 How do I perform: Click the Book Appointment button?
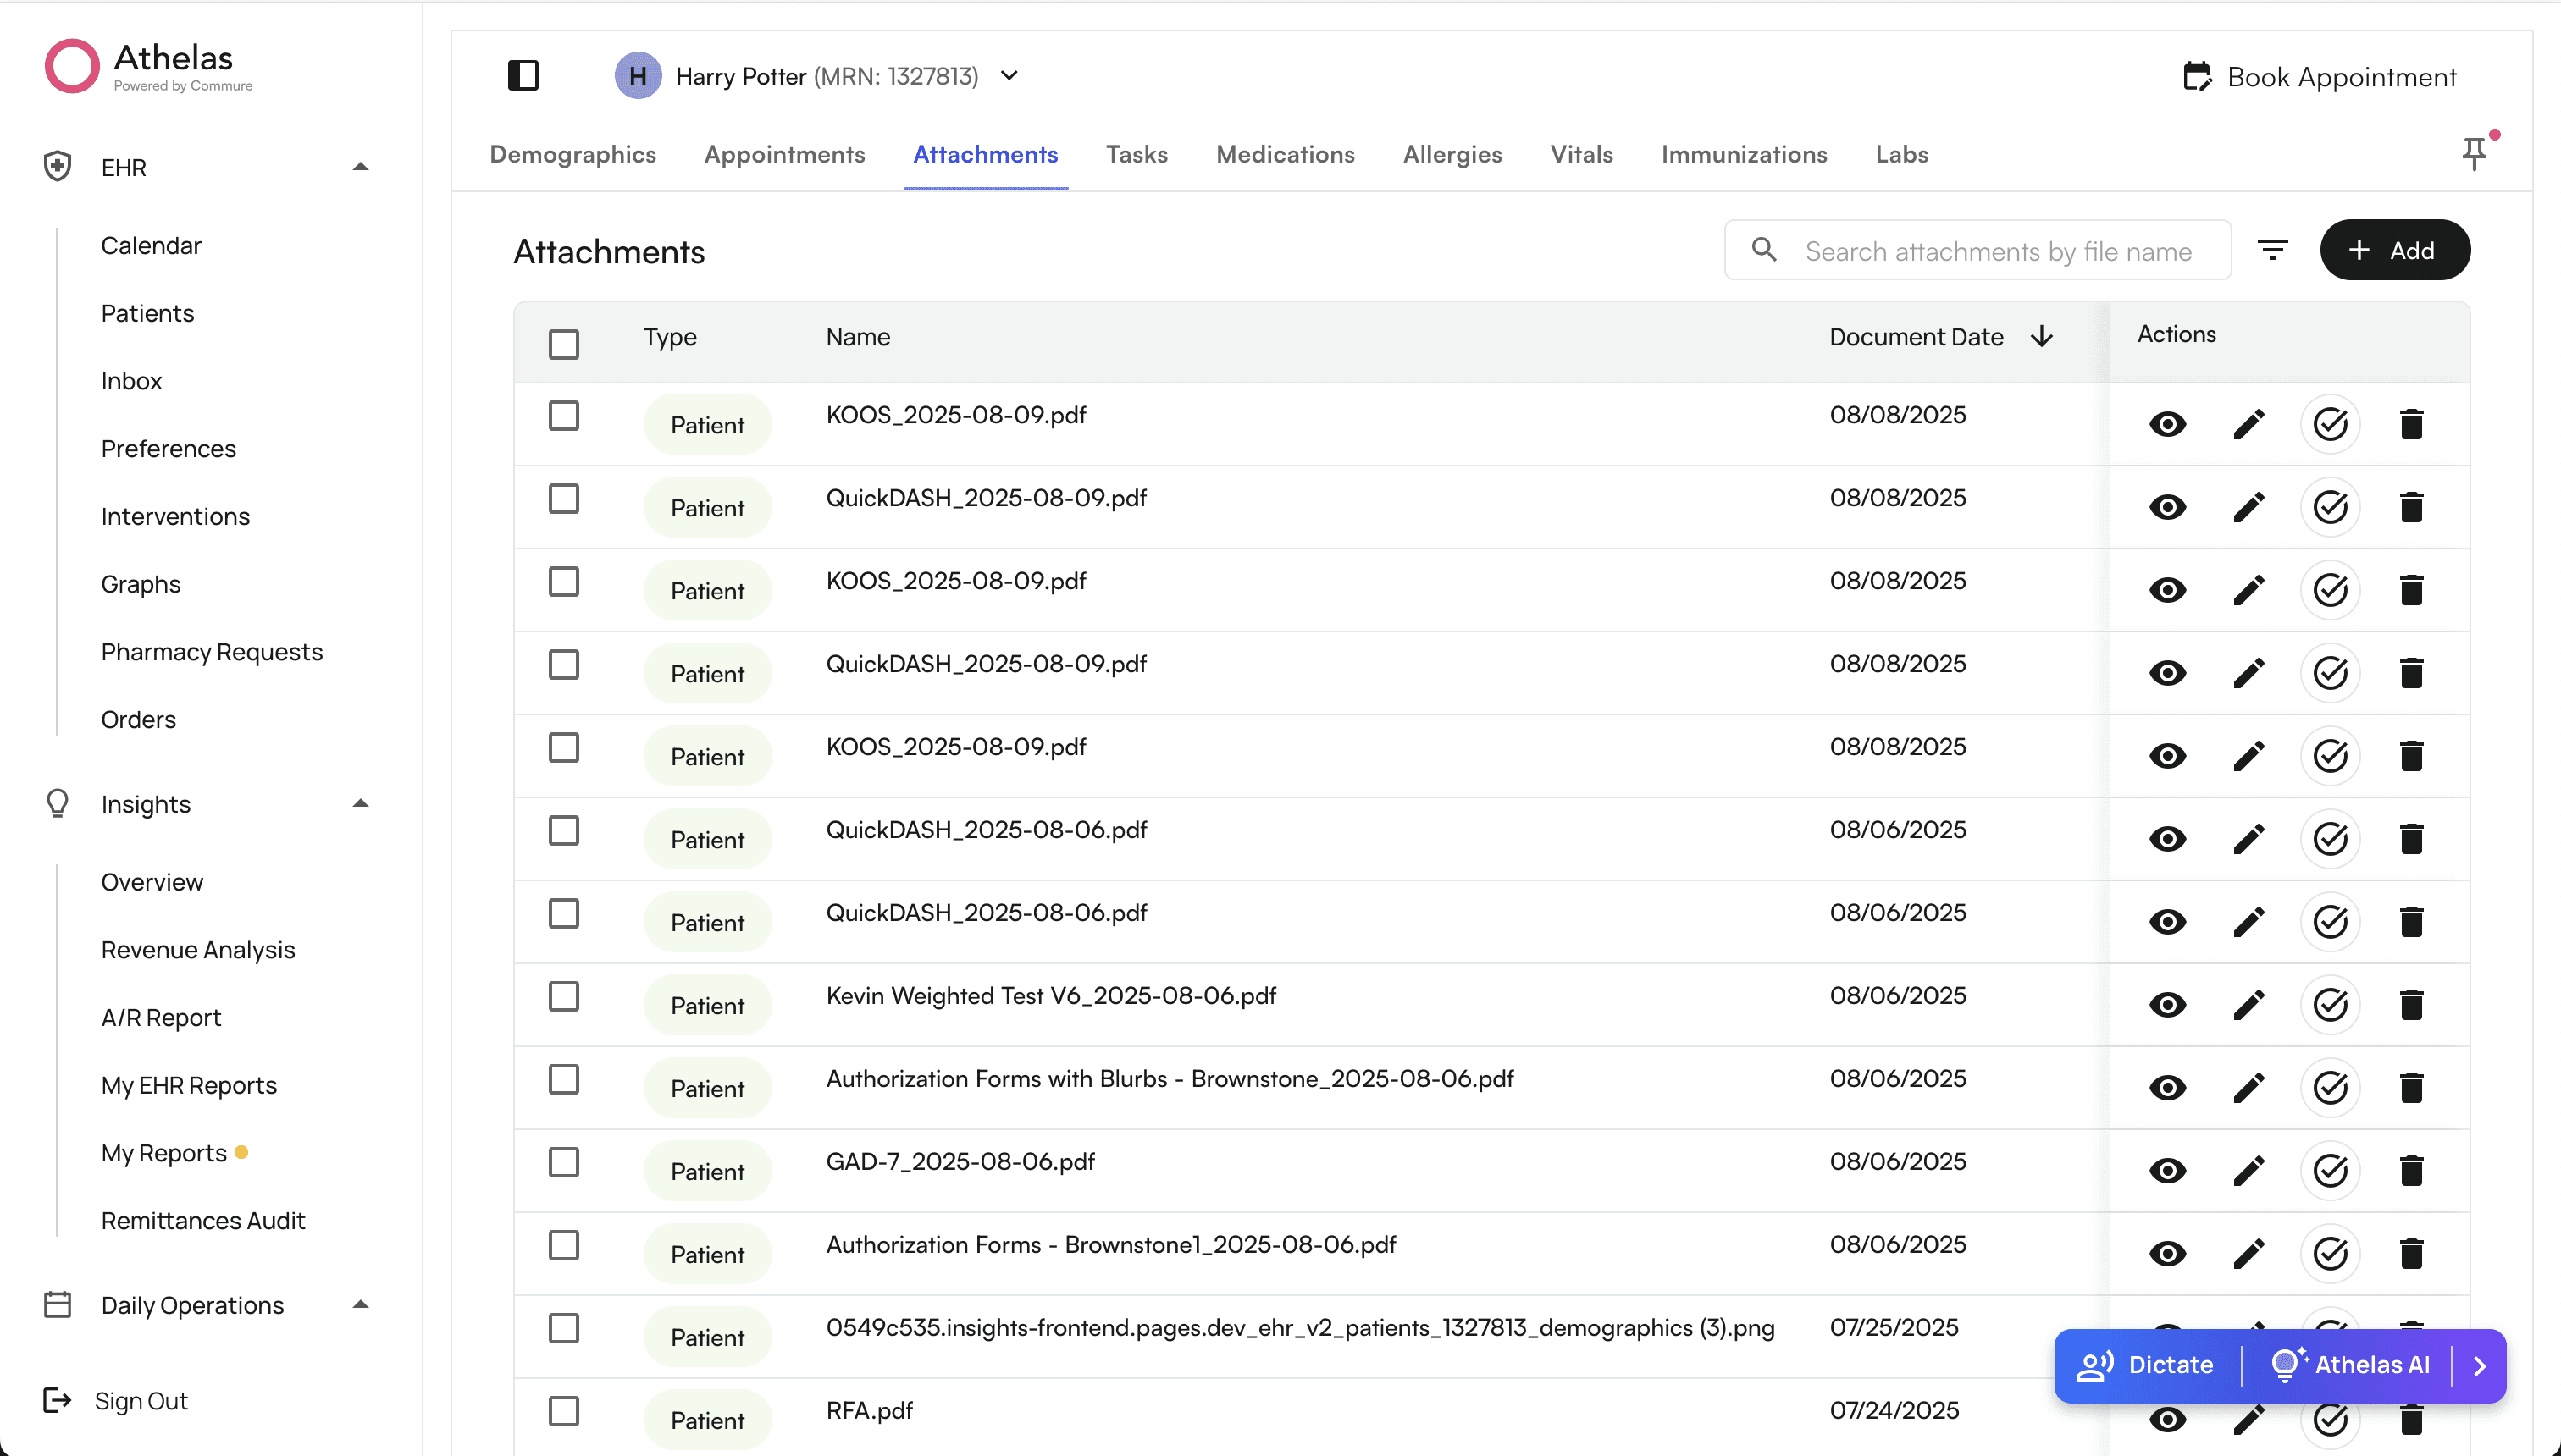pos(2319,77)
